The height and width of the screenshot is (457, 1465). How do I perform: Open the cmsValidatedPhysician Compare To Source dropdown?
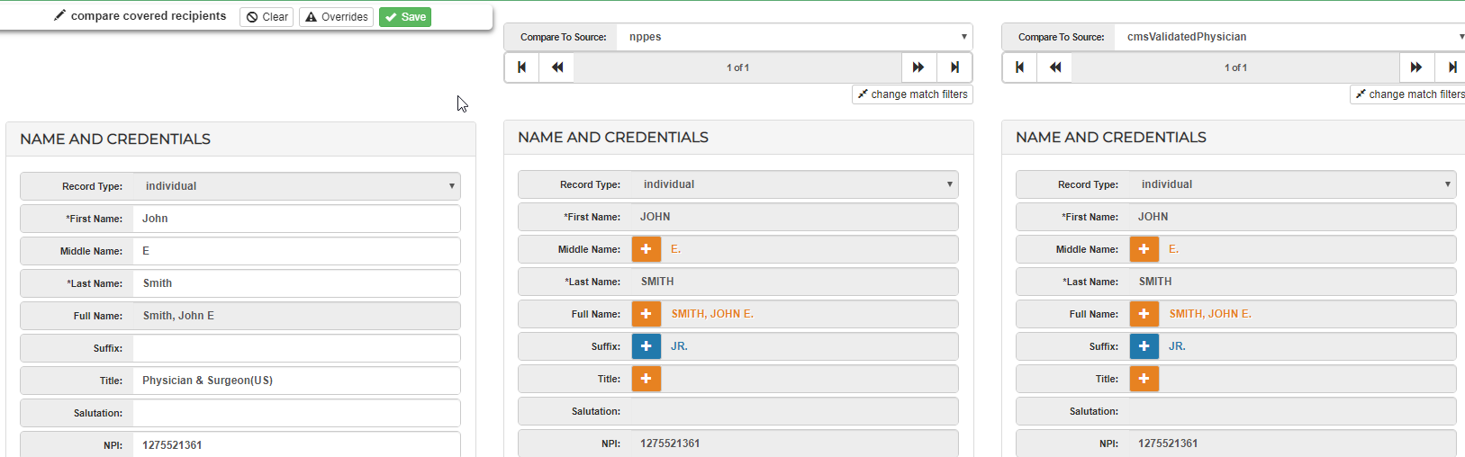pos(1292,37)
